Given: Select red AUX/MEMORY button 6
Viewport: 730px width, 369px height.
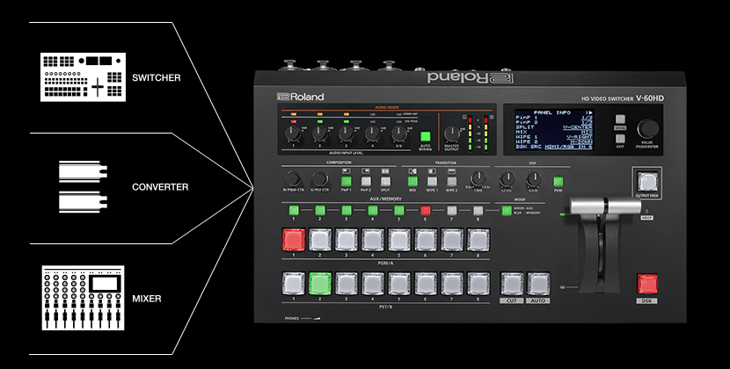Looking at the screenshot, I should point(426,210).
